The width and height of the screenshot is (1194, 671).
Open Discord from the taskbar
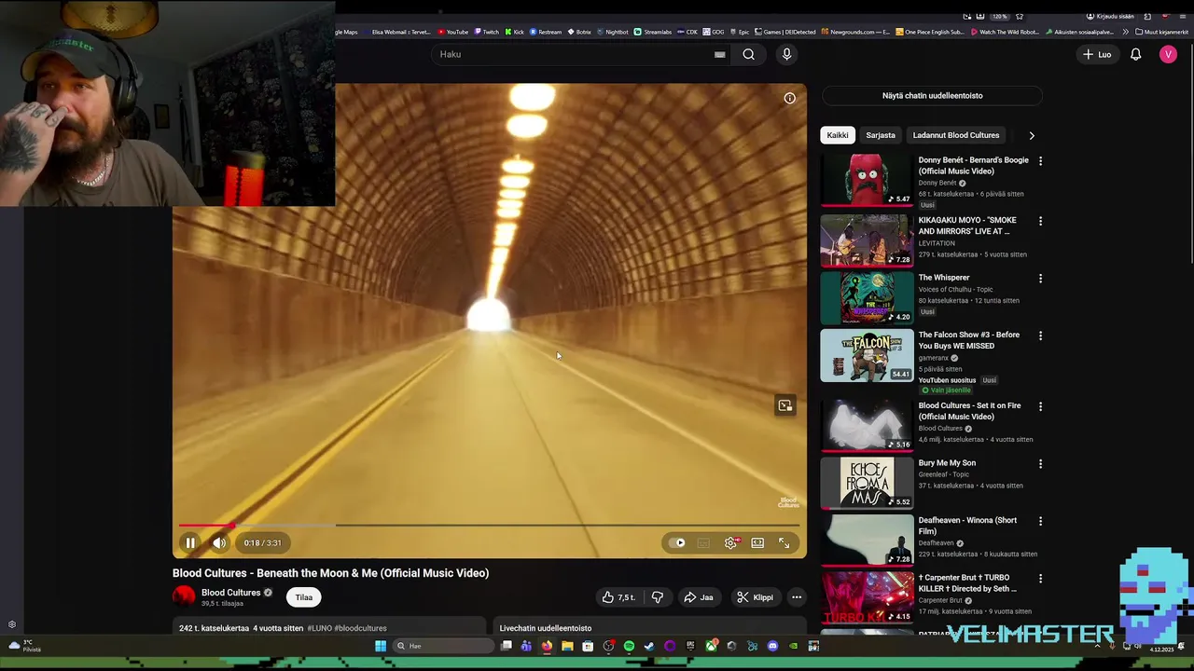tap(772, 646)
